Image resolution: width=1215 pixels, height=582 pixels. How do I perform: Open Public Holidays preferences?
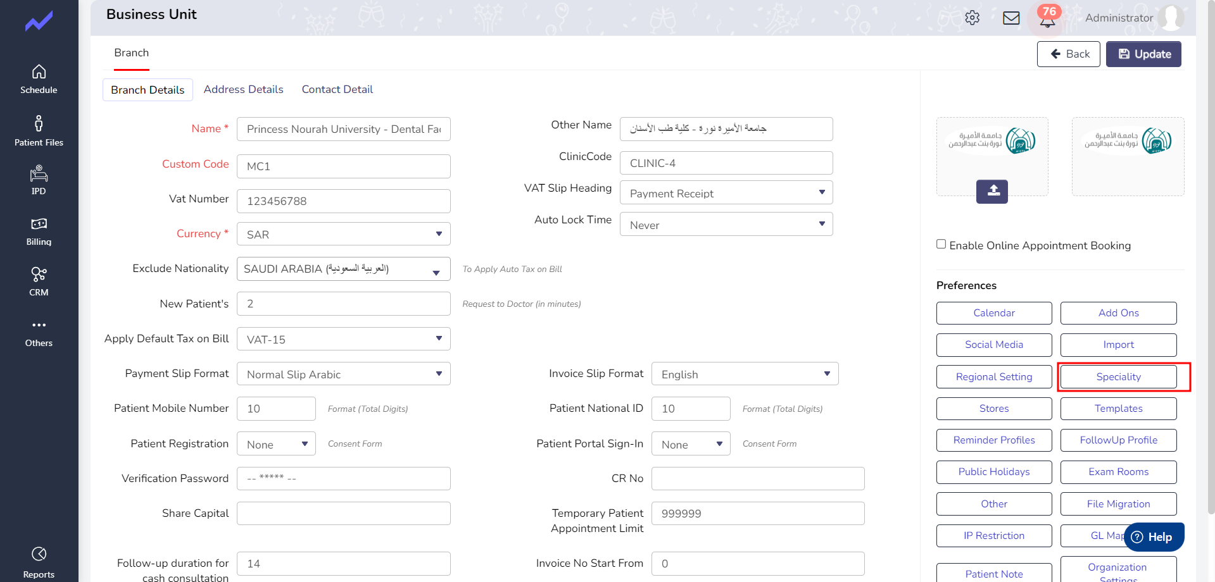[x=994, y=472]
